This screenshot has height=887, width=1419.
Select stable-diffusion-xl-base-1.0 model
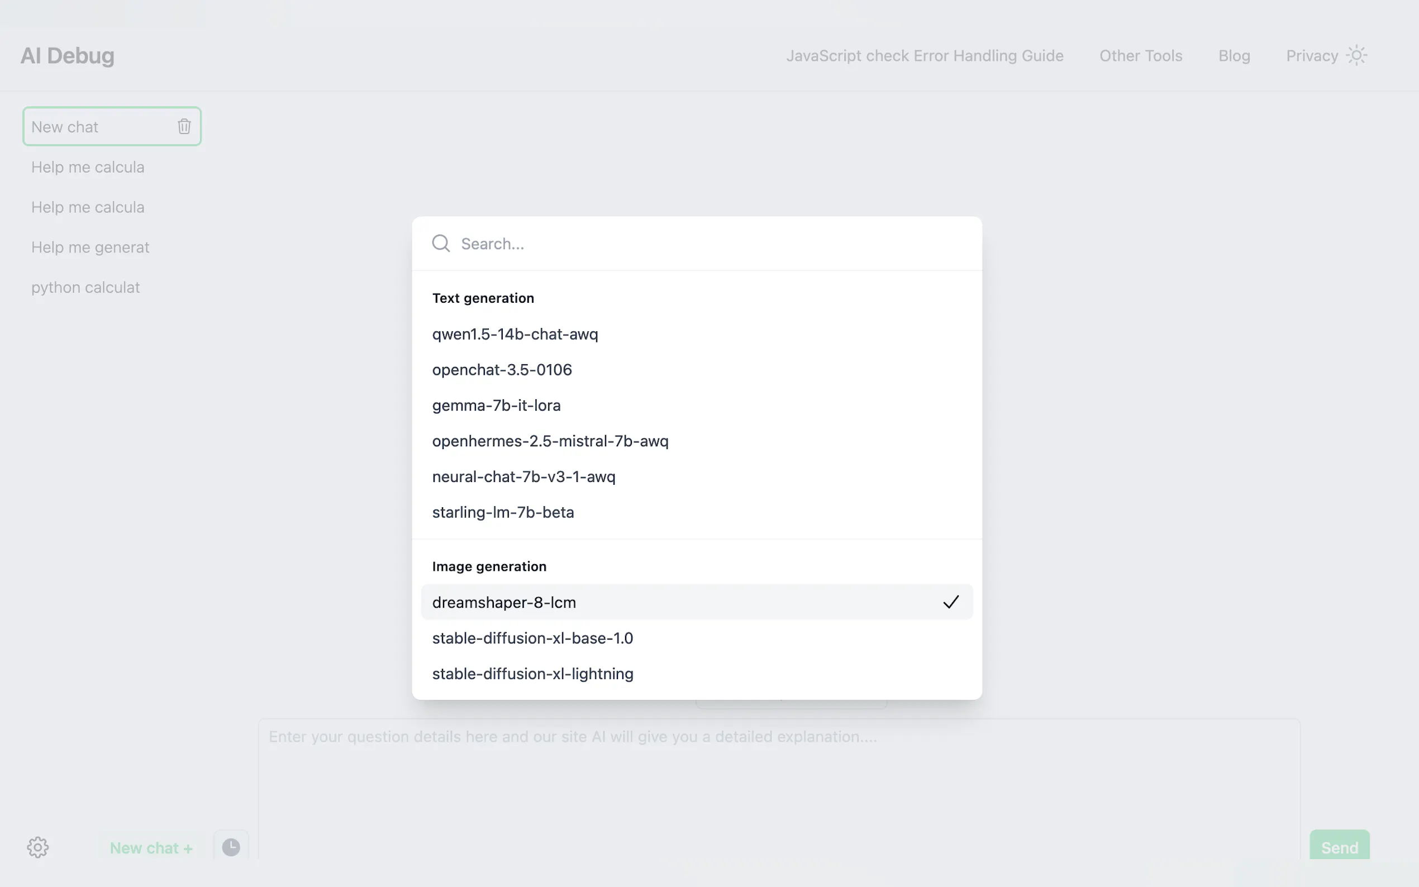(532, 638)
